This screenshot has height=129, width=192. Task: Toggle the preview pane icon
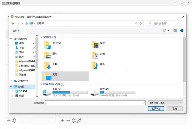tap(175, 30)
